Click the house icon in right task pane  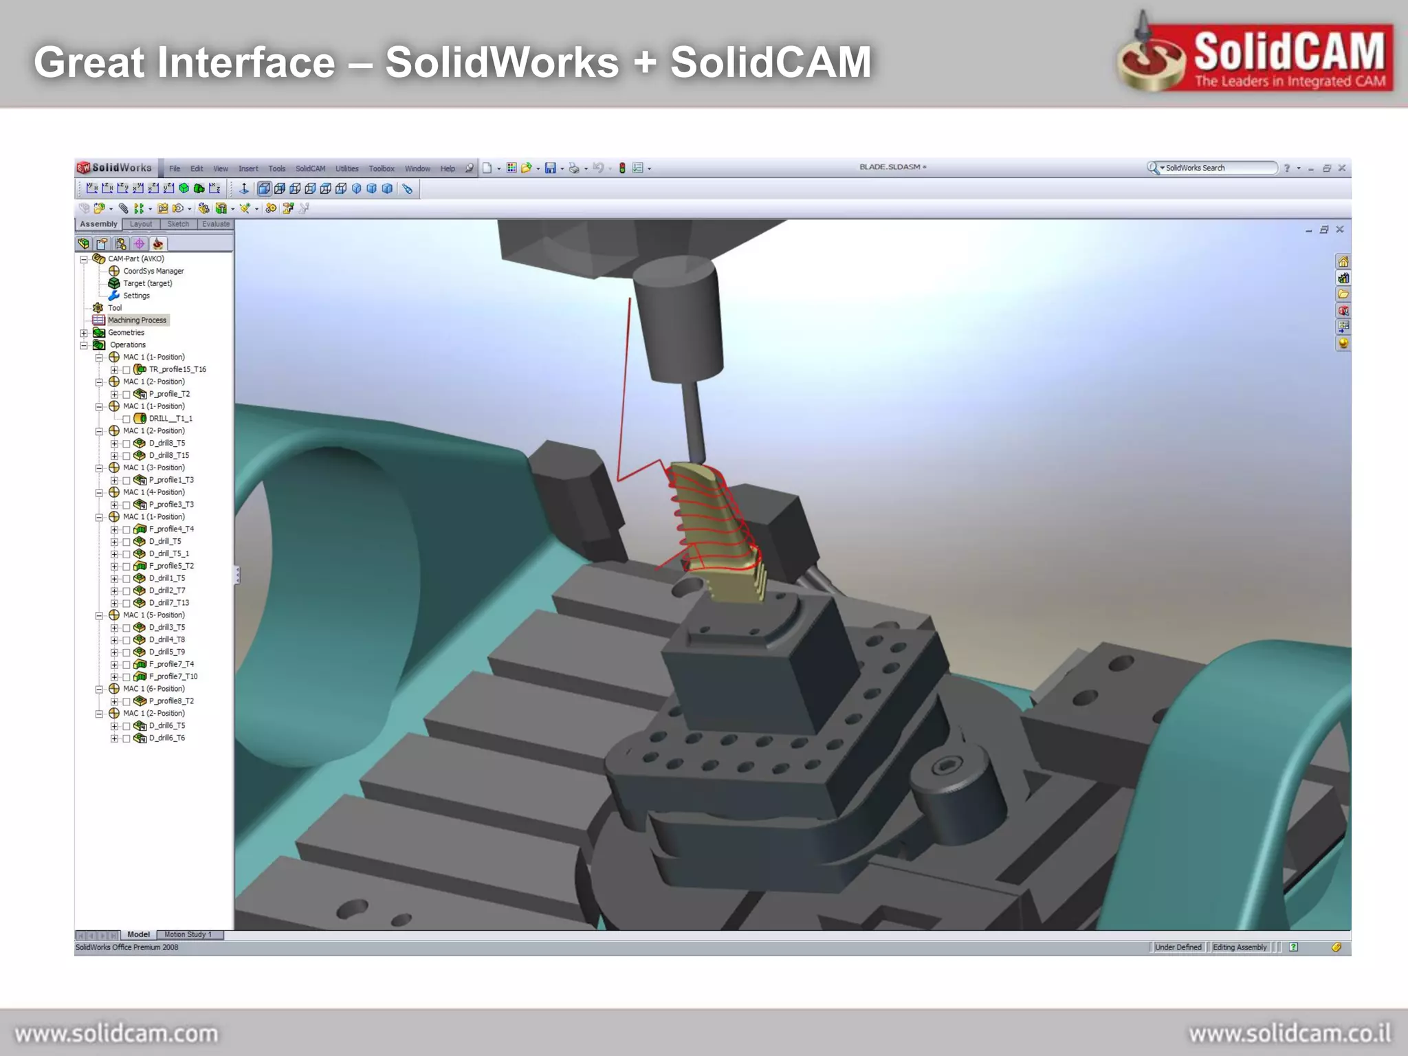[1343, 261]
